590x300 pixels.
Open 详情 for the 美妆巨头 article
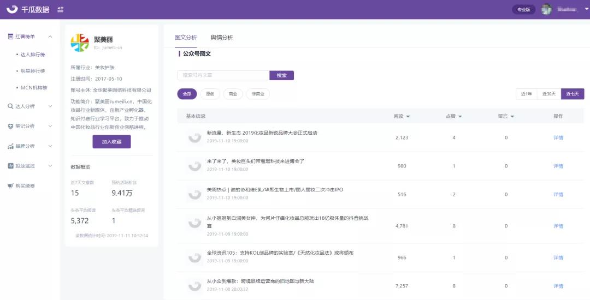558,166
